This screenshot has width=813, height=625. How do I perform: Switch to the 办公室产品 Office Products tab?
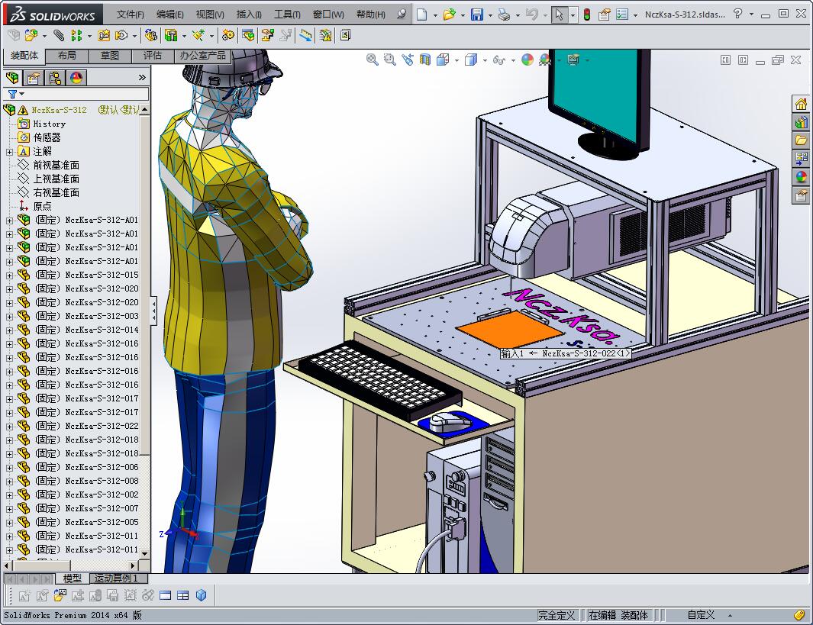click(x=203, y=56)
